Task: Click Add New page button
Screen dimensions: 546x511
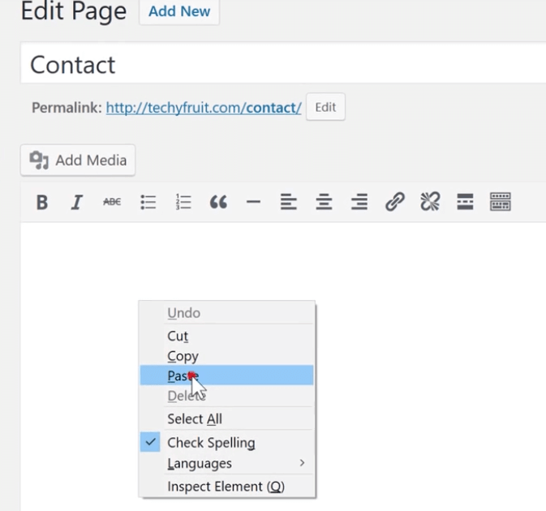Action: 179,11
